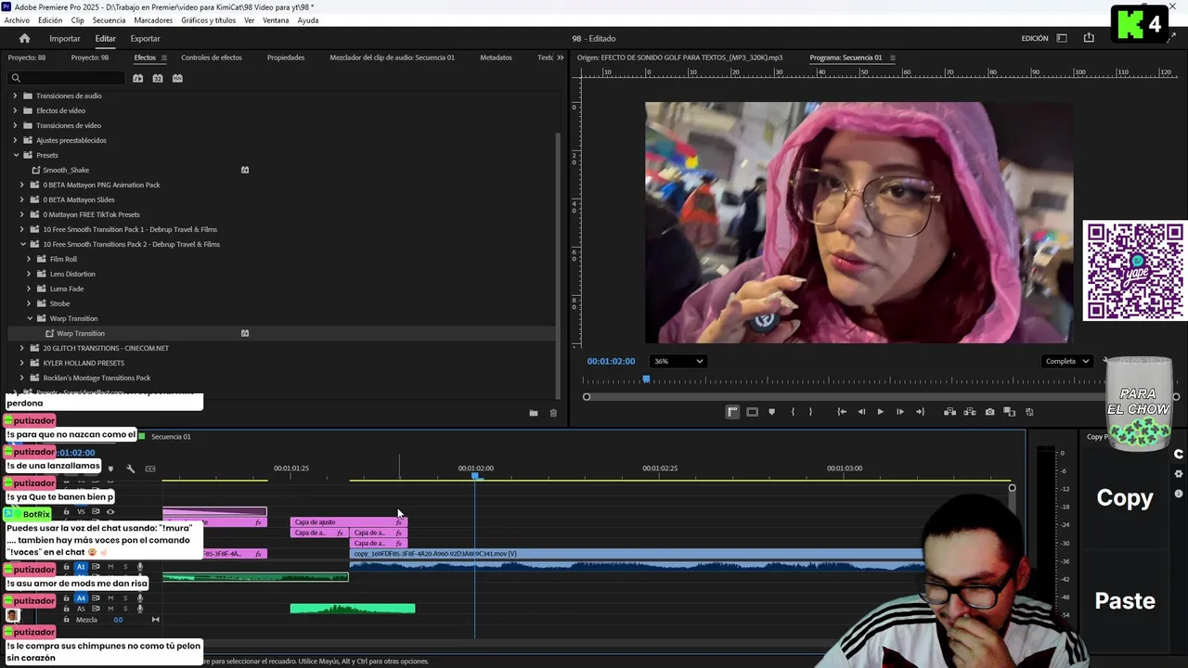Toggle sync lock on the V5 track

(x=96, y=512)
